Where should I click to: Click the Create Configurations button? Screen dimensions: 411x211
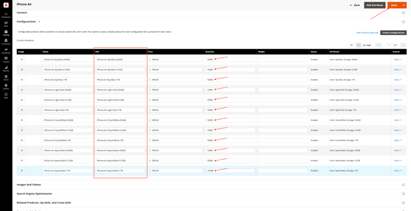pyautogui.click(x=393, y=33)
